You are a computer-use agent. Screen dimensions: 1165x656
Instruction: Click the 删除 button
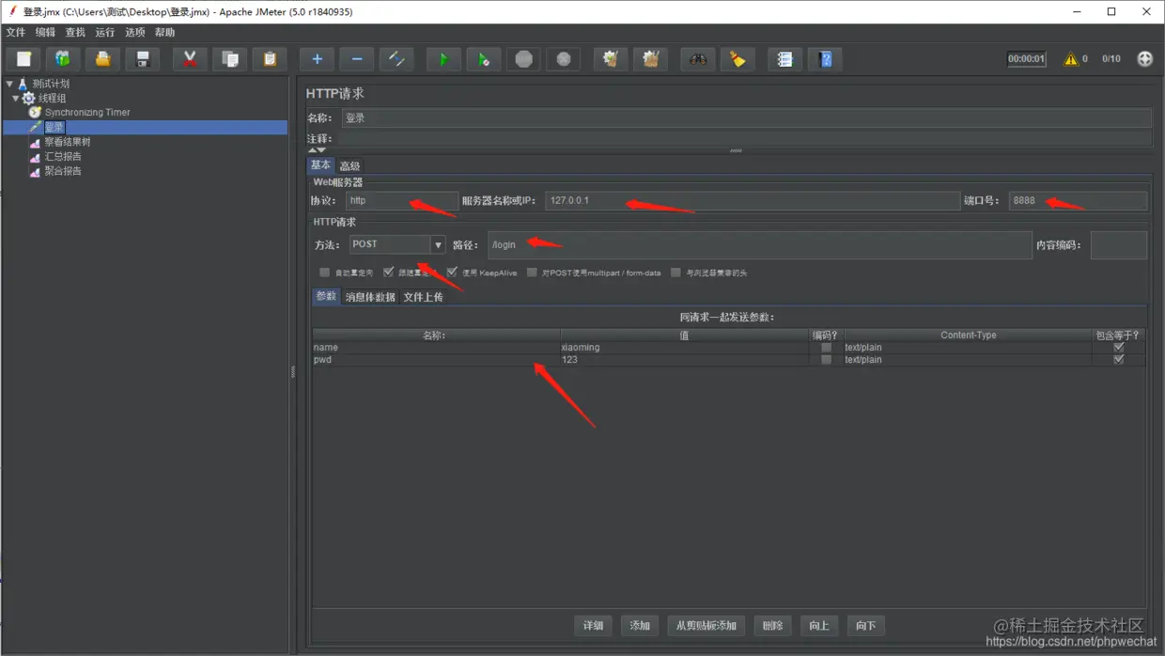(x=772, y=626)
